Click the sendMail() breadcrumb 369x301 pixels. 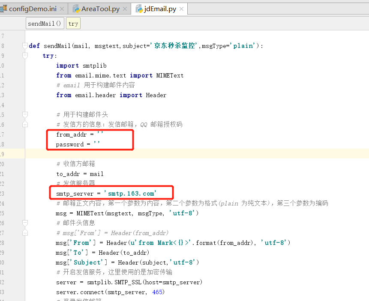(45, 24)
